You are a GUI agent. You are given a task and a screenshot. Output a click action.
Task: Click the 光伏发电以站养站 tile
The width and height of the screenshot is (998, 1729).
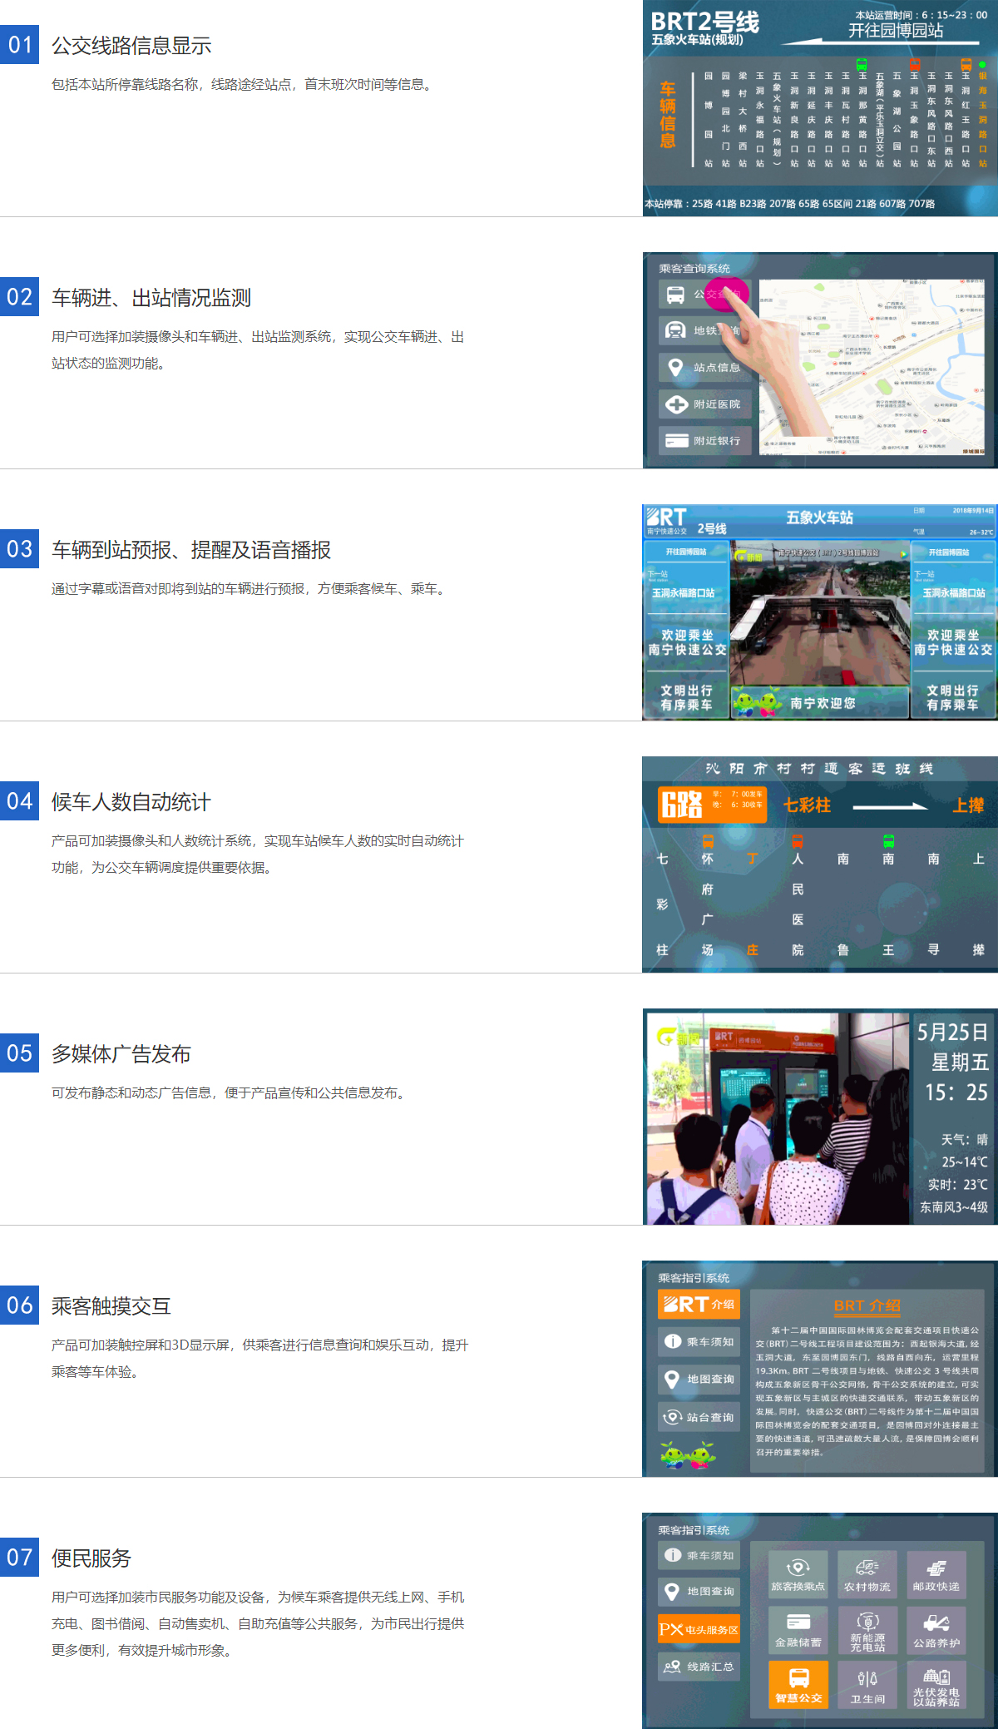pos(936,1686)
